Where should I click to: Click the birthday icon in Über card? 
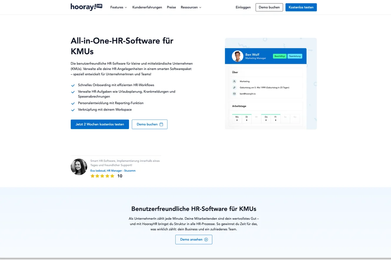[234, 87]
